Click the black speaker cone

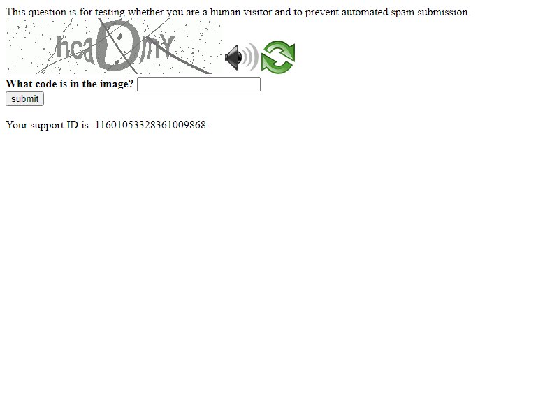point(233,57)
